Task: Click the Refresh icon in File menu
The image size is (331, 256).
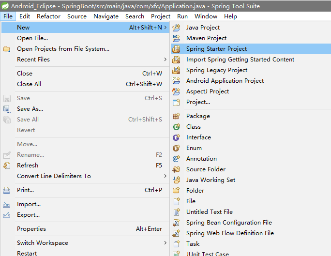Action: [x=7, y=166]
